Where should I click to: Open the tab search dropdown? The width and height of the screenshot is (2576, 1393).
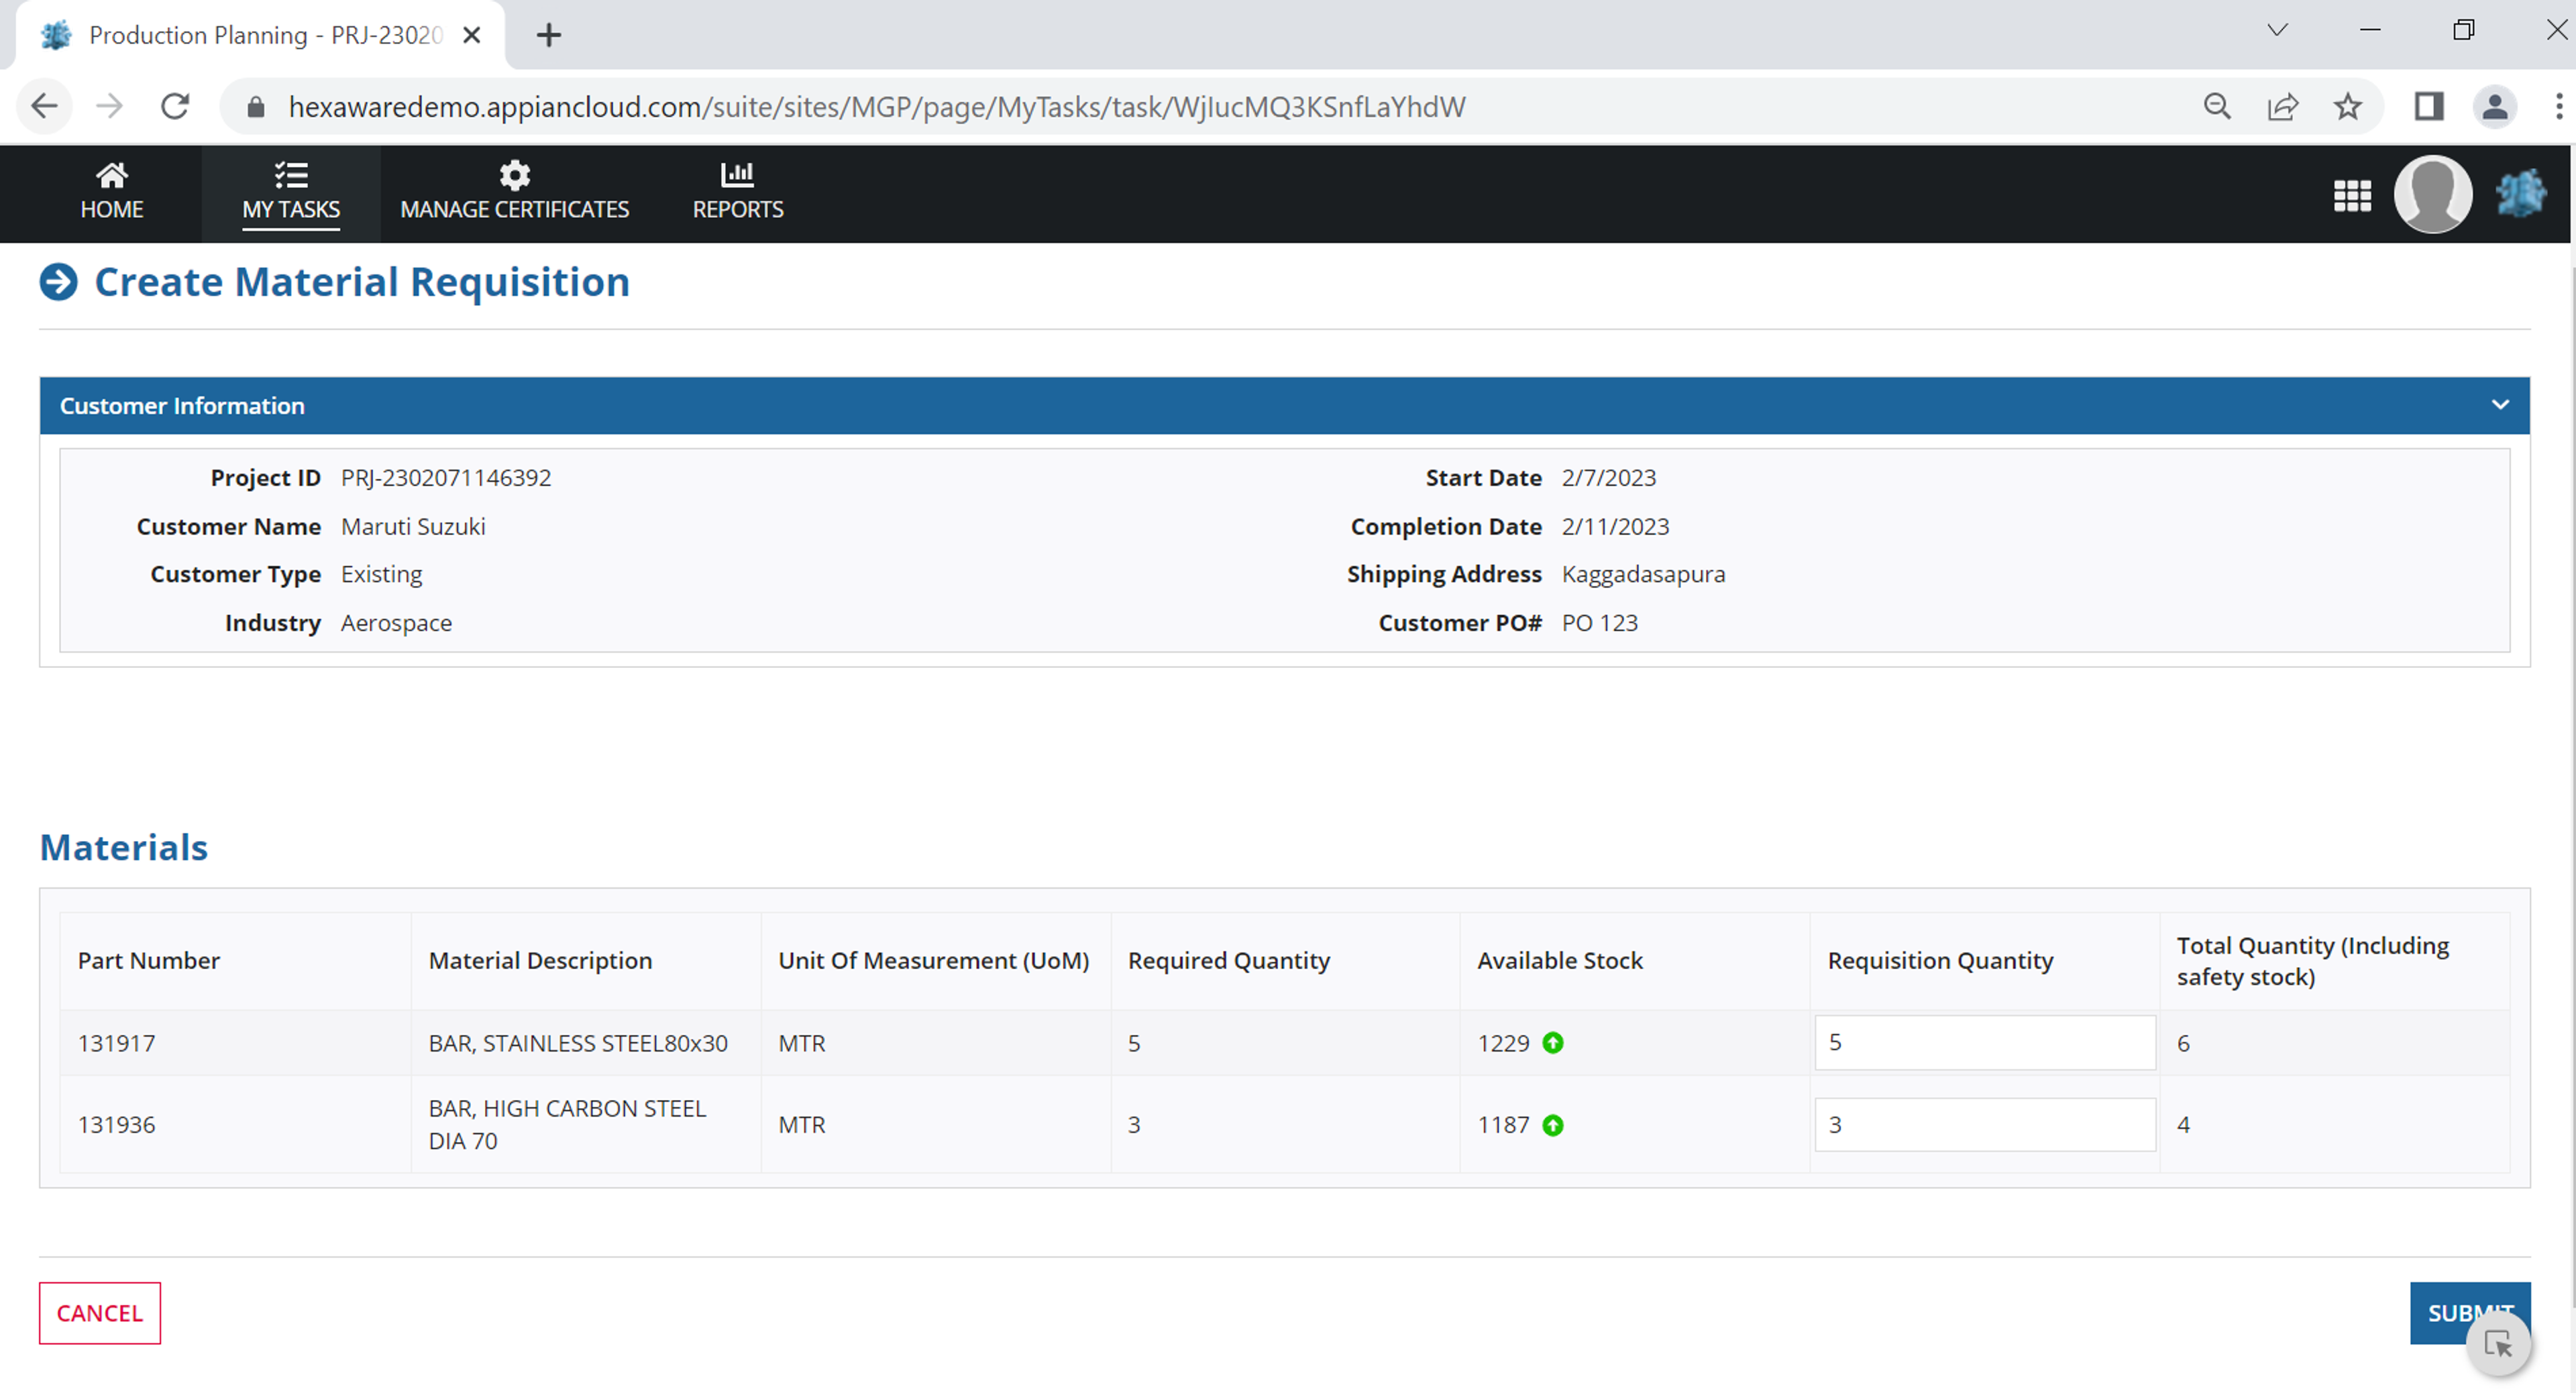click(x=2277, y=30)
